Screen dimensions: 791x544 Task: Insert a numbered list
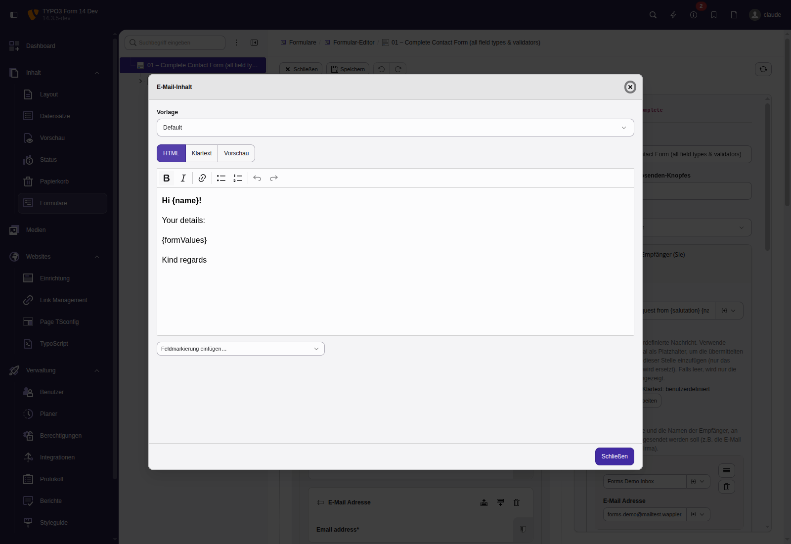(x=238, y=178)
